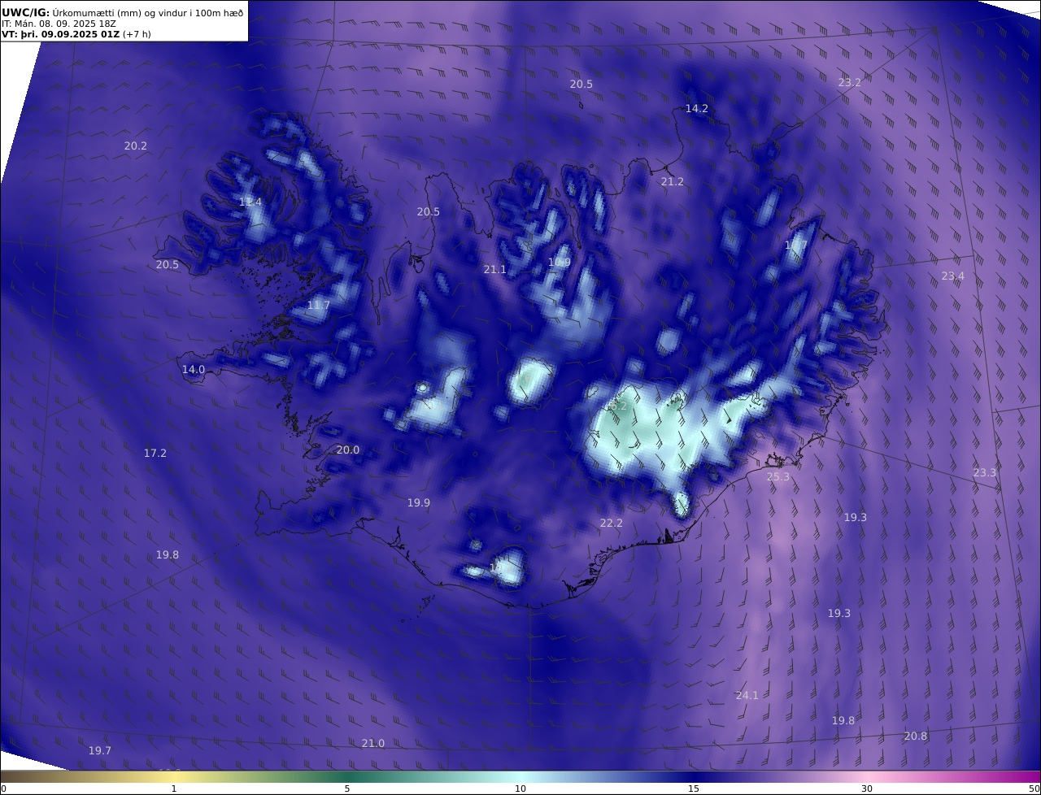Click the 14.0 value label

click(x=193, y=370)
